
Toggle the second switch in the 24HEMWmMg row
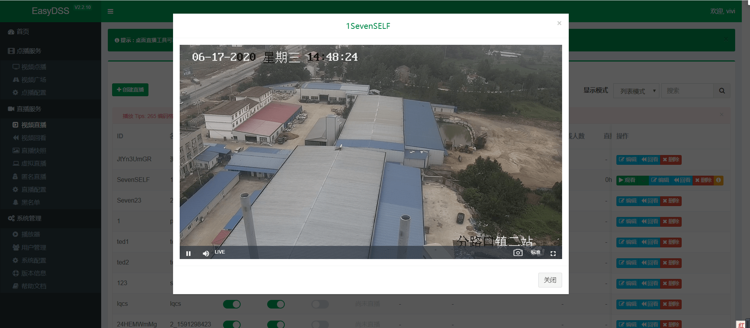tap(276, 324)
